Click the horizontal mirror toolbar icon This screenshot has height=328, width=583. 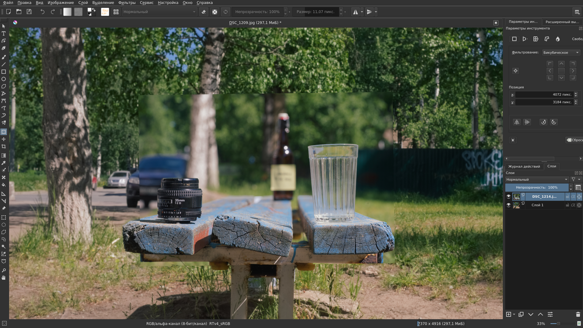pos(355,12)
